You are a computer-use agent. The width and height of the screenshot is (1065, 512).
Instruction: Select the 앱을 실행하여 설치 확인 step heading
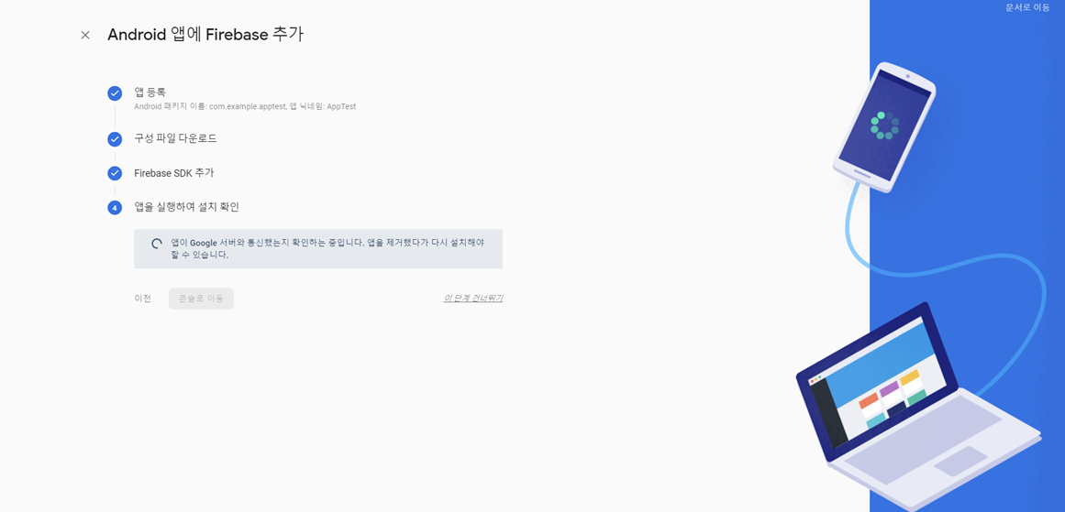pyautogui.click(x=187, y=207)
